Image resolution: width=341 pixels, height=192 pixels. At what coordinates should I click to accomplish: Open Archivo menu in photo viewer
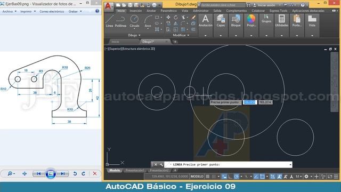point(10,11)
